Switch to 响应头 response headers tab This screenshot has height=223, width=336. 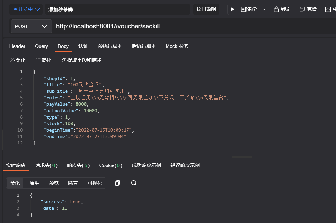[x=78, y=165]
